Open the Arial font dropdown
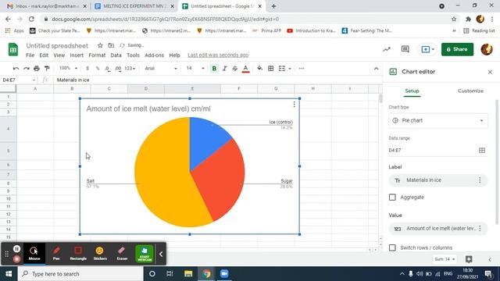 click(161, 69)
